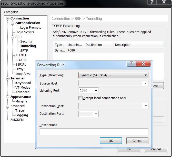Collapse the Advanced root tree node
The height and width of the screenshot is (157, 172).
(x=7, y=106)
